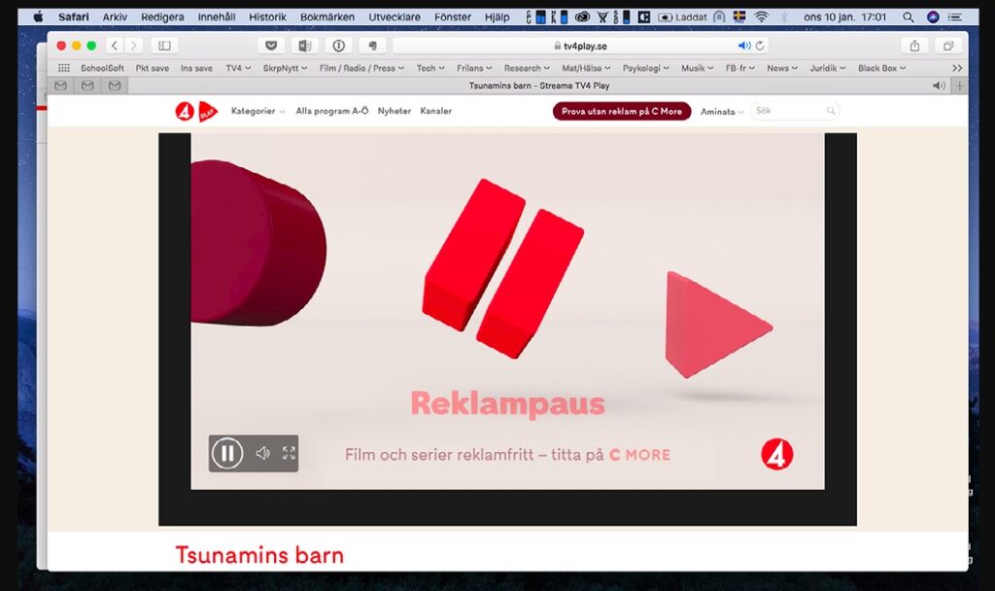The image size is (995, 591).
Task: Open the Aminata account dropdown
Action: tap(722, 112)
